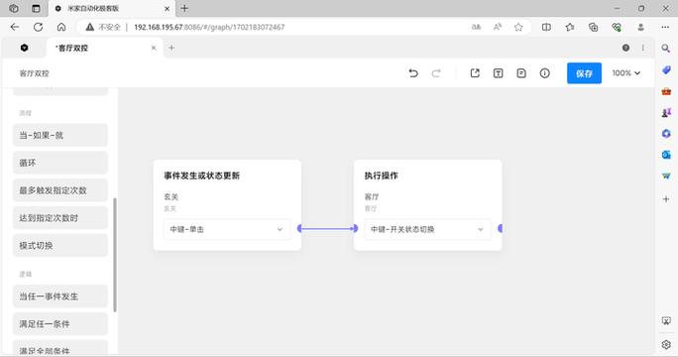Select the 循环 loop block

coord(60,163)
